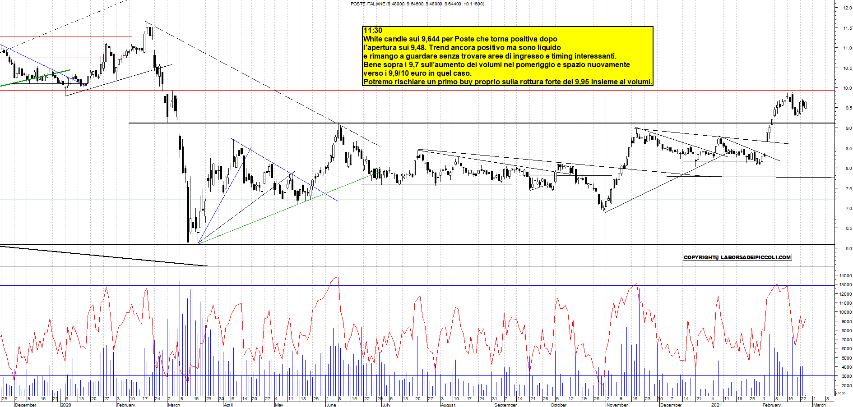Click the 13000 volume axis label
This screenshot has height=407, width=853.
(846, 285)
